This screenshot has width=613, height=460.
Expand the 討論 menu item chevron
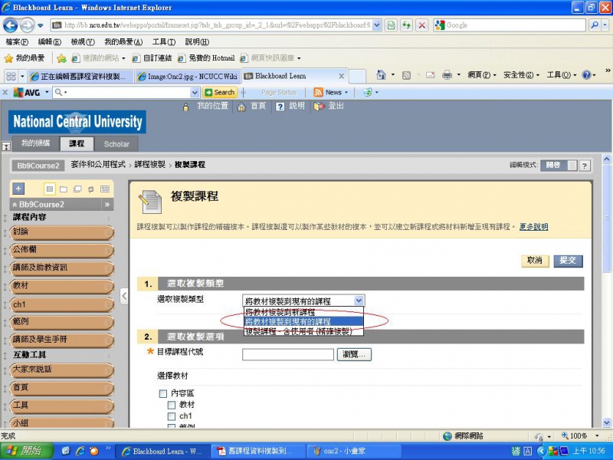coord(107,231)
